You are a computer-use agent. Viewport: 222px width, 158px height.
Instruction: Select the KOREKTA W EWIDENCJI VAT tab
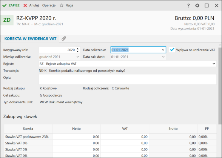click(31, 38)
